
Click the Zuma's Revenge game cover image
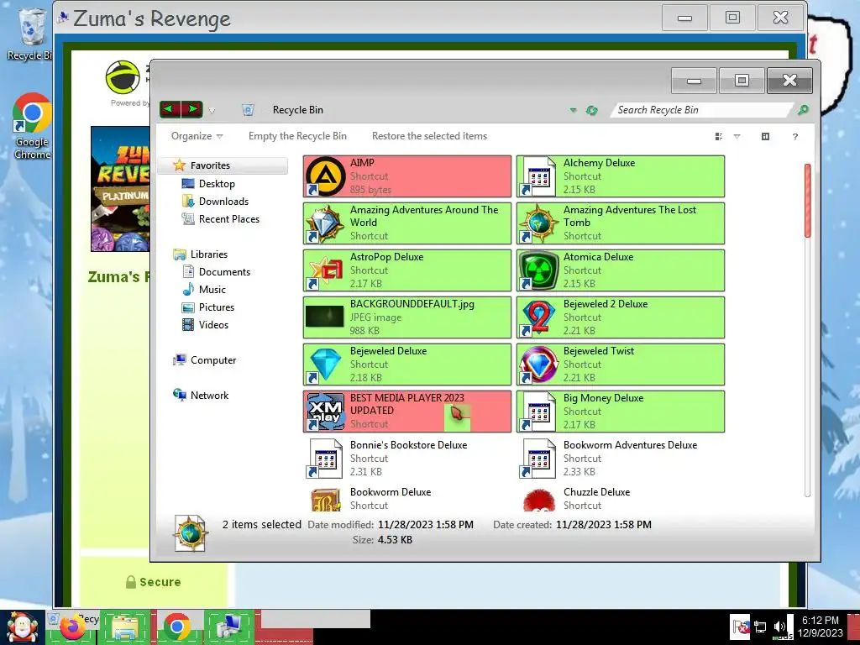120,189
